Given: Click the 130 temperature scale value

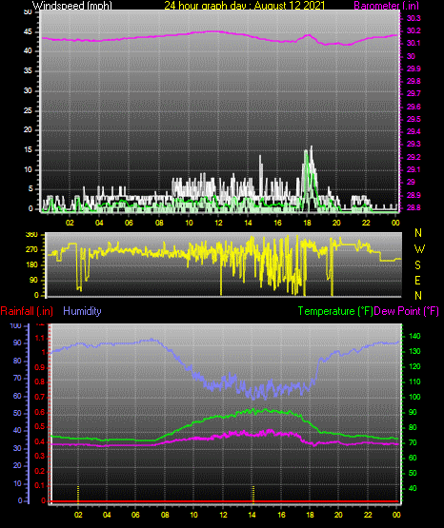Looking at the screenshot, I should (x=414, y=351).
